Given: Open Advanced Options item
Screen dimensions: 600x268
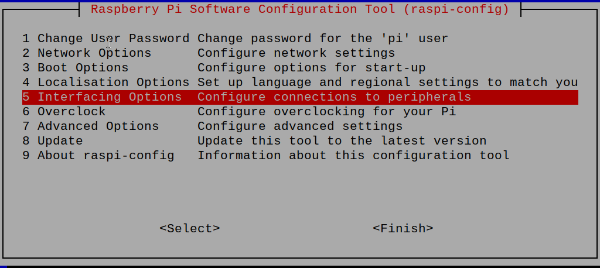Looking at the screenshot, I should point(91,126).
